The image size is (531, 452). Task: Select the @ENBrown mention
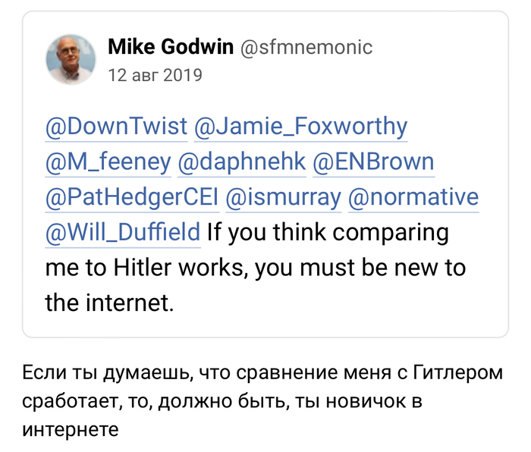[375, 162]
